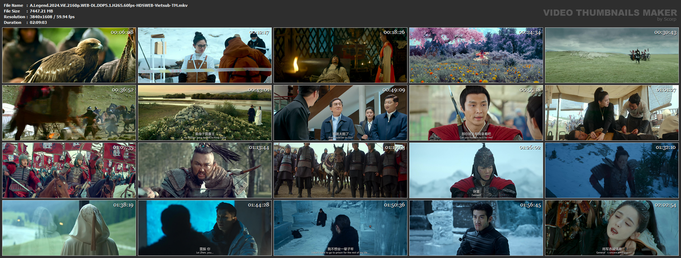Select the snowy scene thumbnail at 00:12:17

(205, 55)
